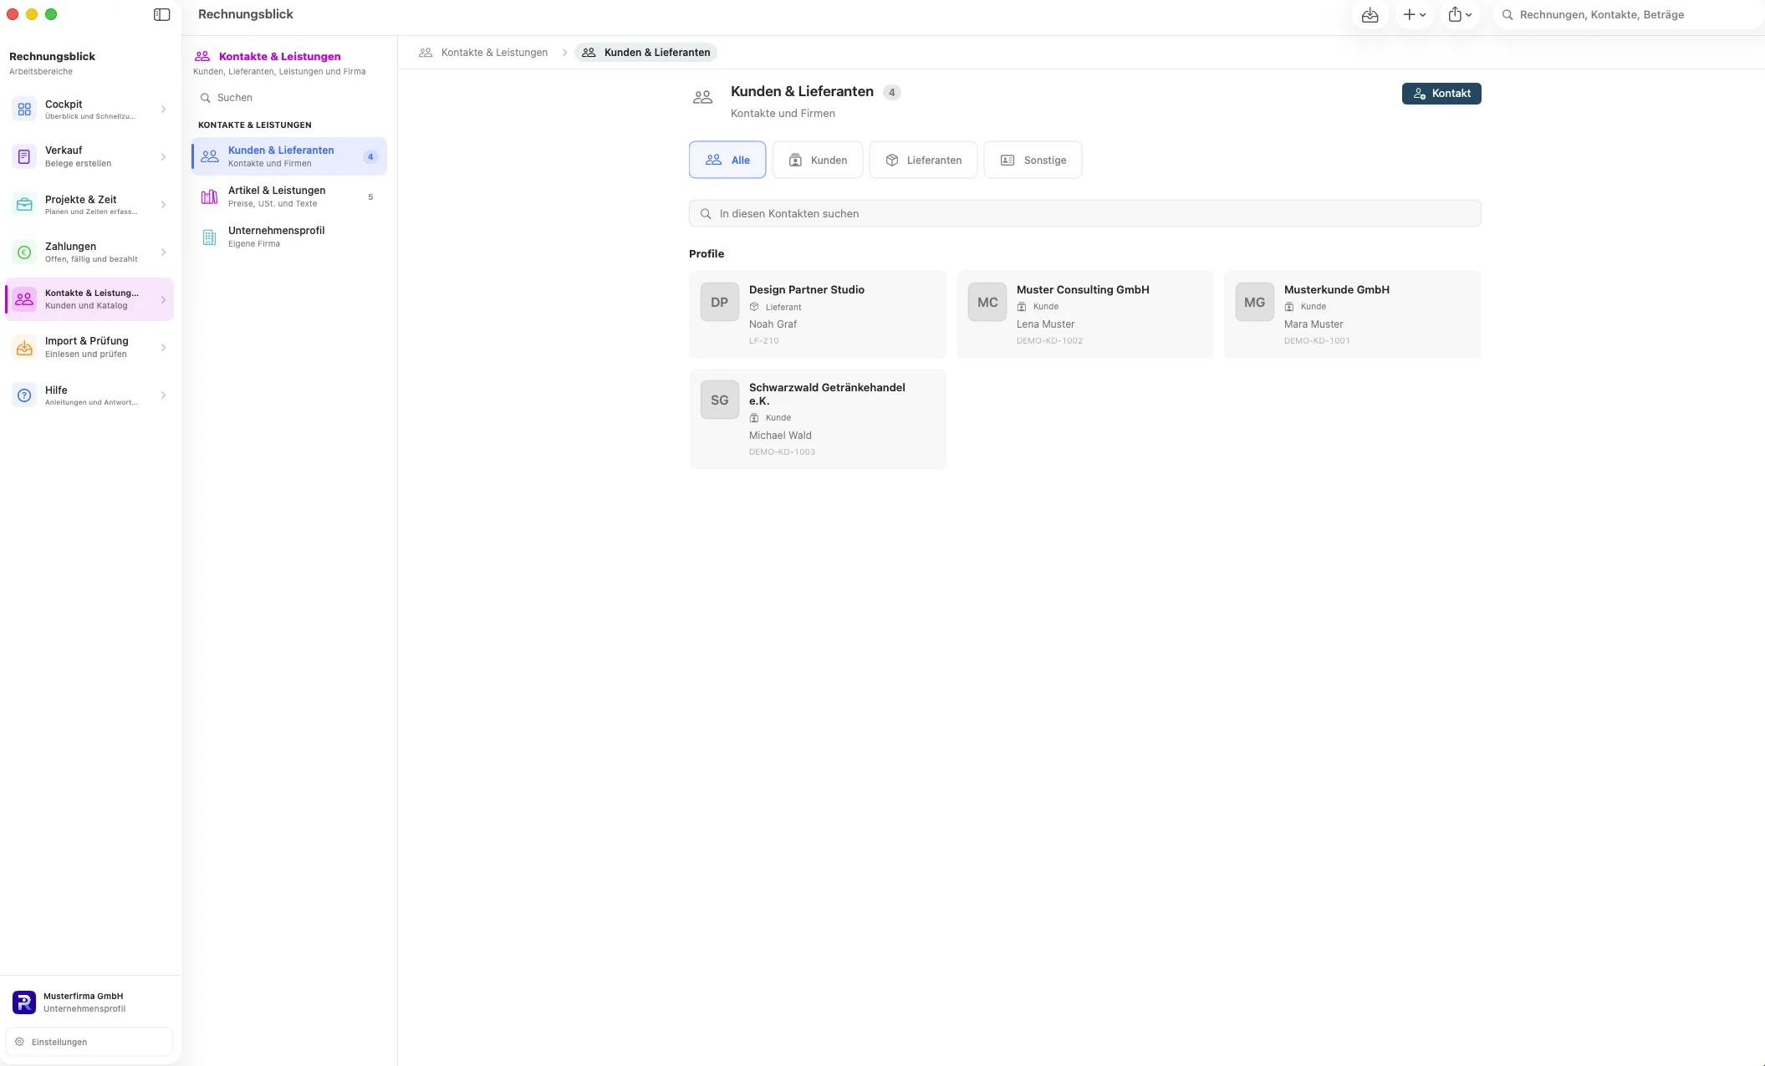Focus the Suchen field in the second panel
The height and width of the screenshot is (1066, 1765).
(x=289, y=98)
